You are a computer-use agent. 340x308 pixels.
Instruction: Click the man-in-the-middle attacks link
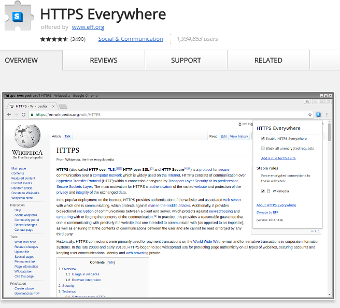[x=169, y=206]
